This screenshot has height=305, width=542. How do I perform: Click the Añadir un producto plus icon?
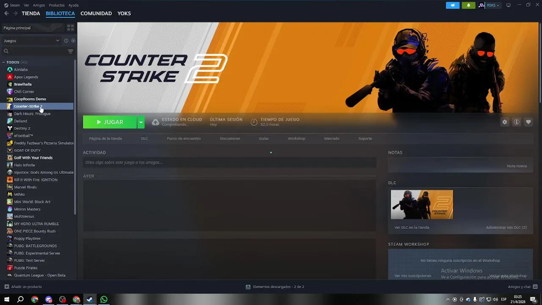pyautogui.click(x=6, y=287)
